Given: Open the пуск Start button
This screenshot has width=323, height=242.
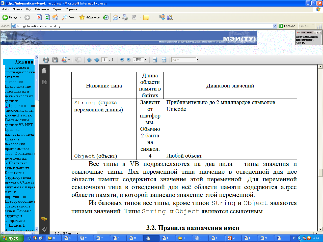Looking at the screenshot, I should [x=12, y=238].
